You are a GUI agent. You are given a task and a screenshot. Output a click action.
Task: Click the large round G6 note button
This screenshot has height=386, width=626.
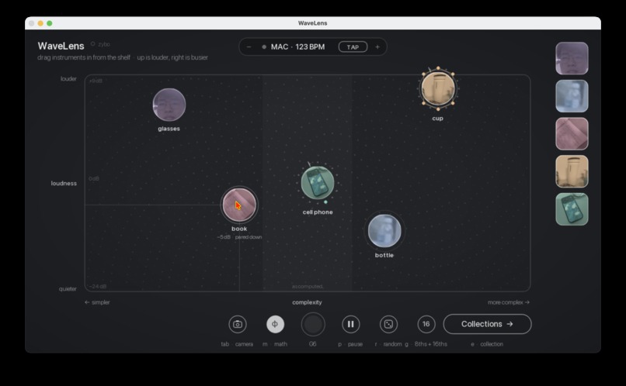click(x=312, y=324)
